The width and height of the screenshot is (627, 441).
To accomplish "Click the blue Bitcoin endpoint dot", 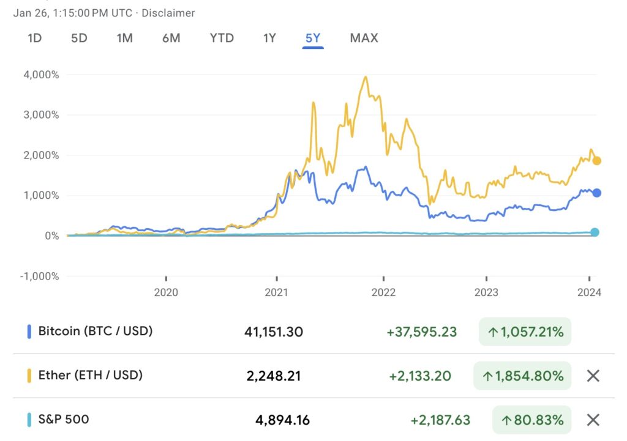I will (596, 193).
